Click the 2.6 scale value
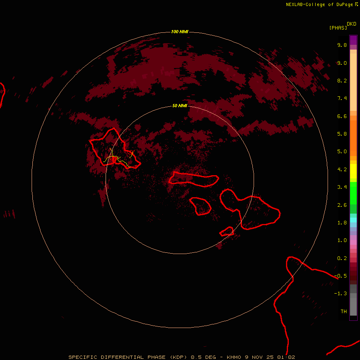Screen dimensions: 360x360 click(342, 205)
